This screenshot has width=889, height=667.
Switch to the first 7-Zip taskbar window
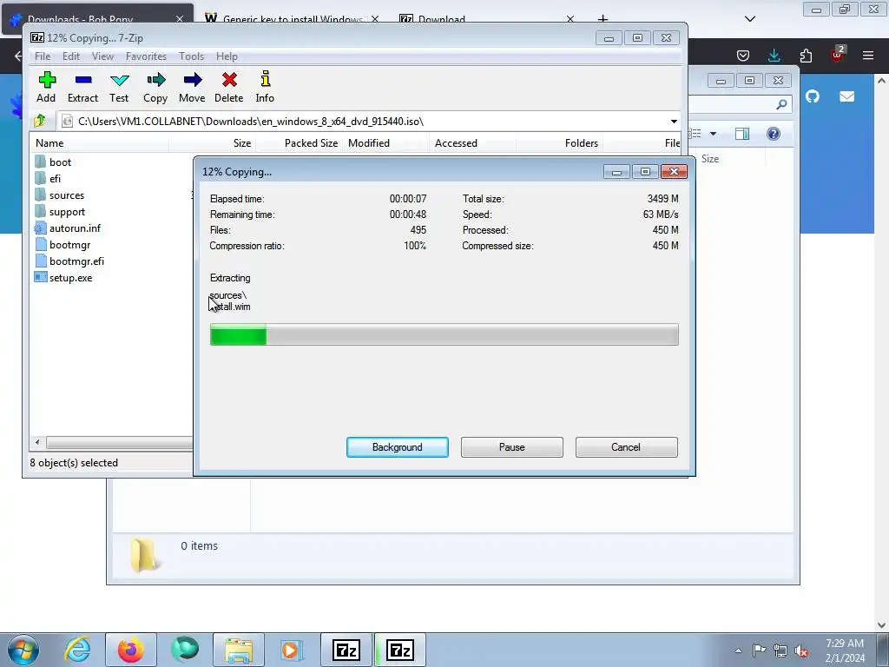coord(346,650)
